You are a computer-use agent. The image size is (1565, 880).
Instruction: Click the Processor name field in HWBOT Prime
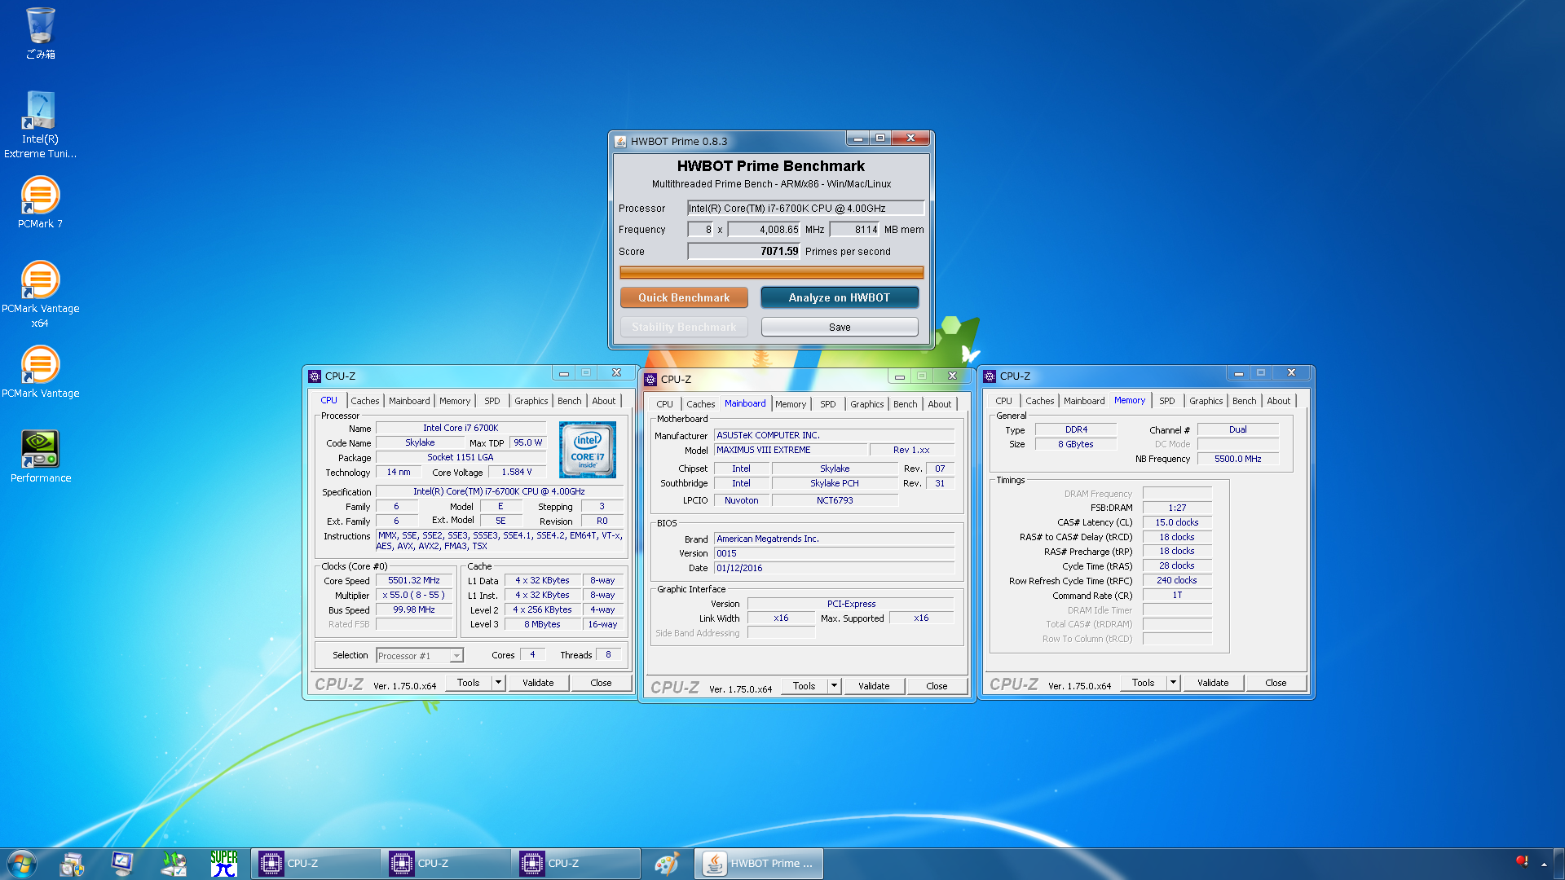tap(805, 209)
